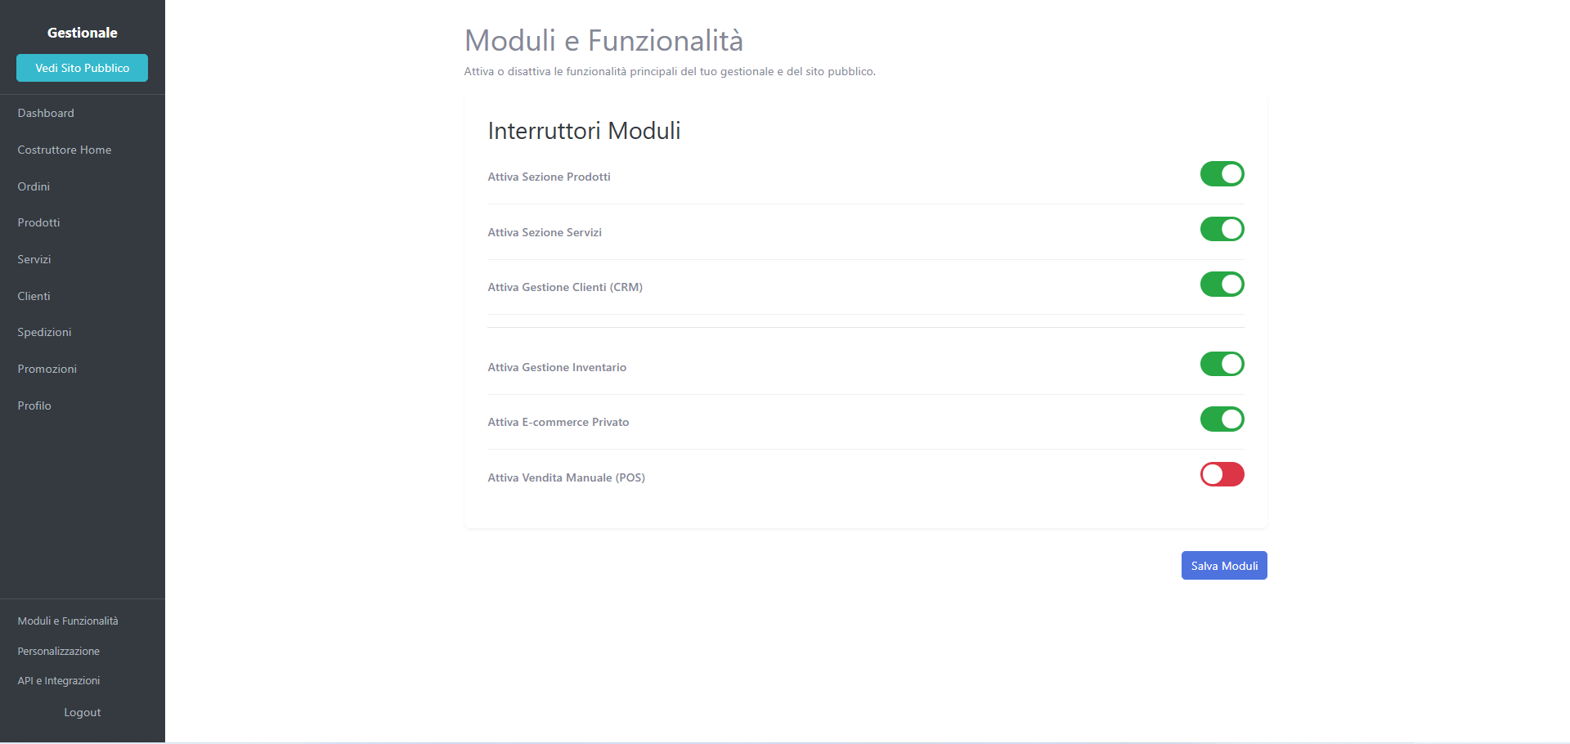Go to the Ordini section

pyautogui.click(x=34, y=186)
